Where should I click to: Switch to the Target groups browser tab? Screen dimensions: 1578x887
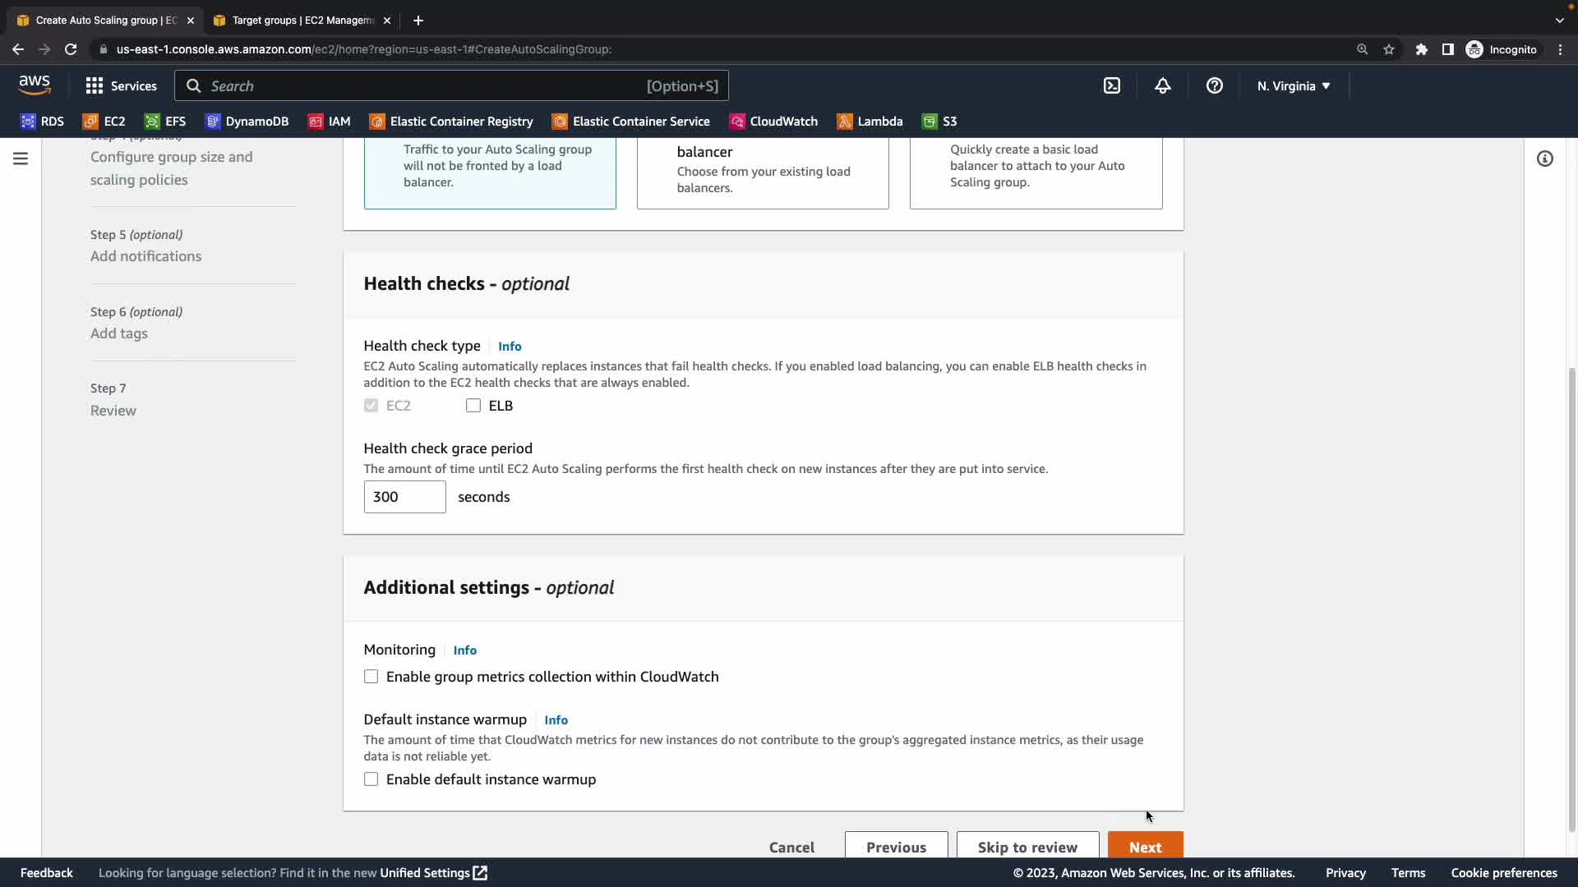pos(301,20)
